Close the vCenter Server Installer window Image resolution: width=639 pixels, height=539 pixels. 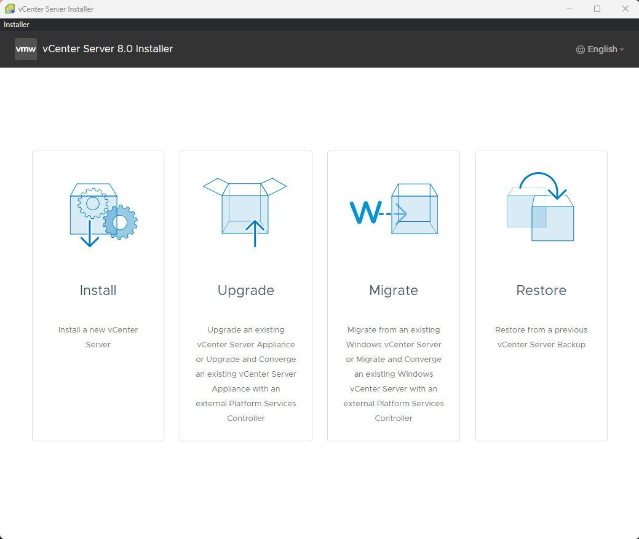point(625,9)
